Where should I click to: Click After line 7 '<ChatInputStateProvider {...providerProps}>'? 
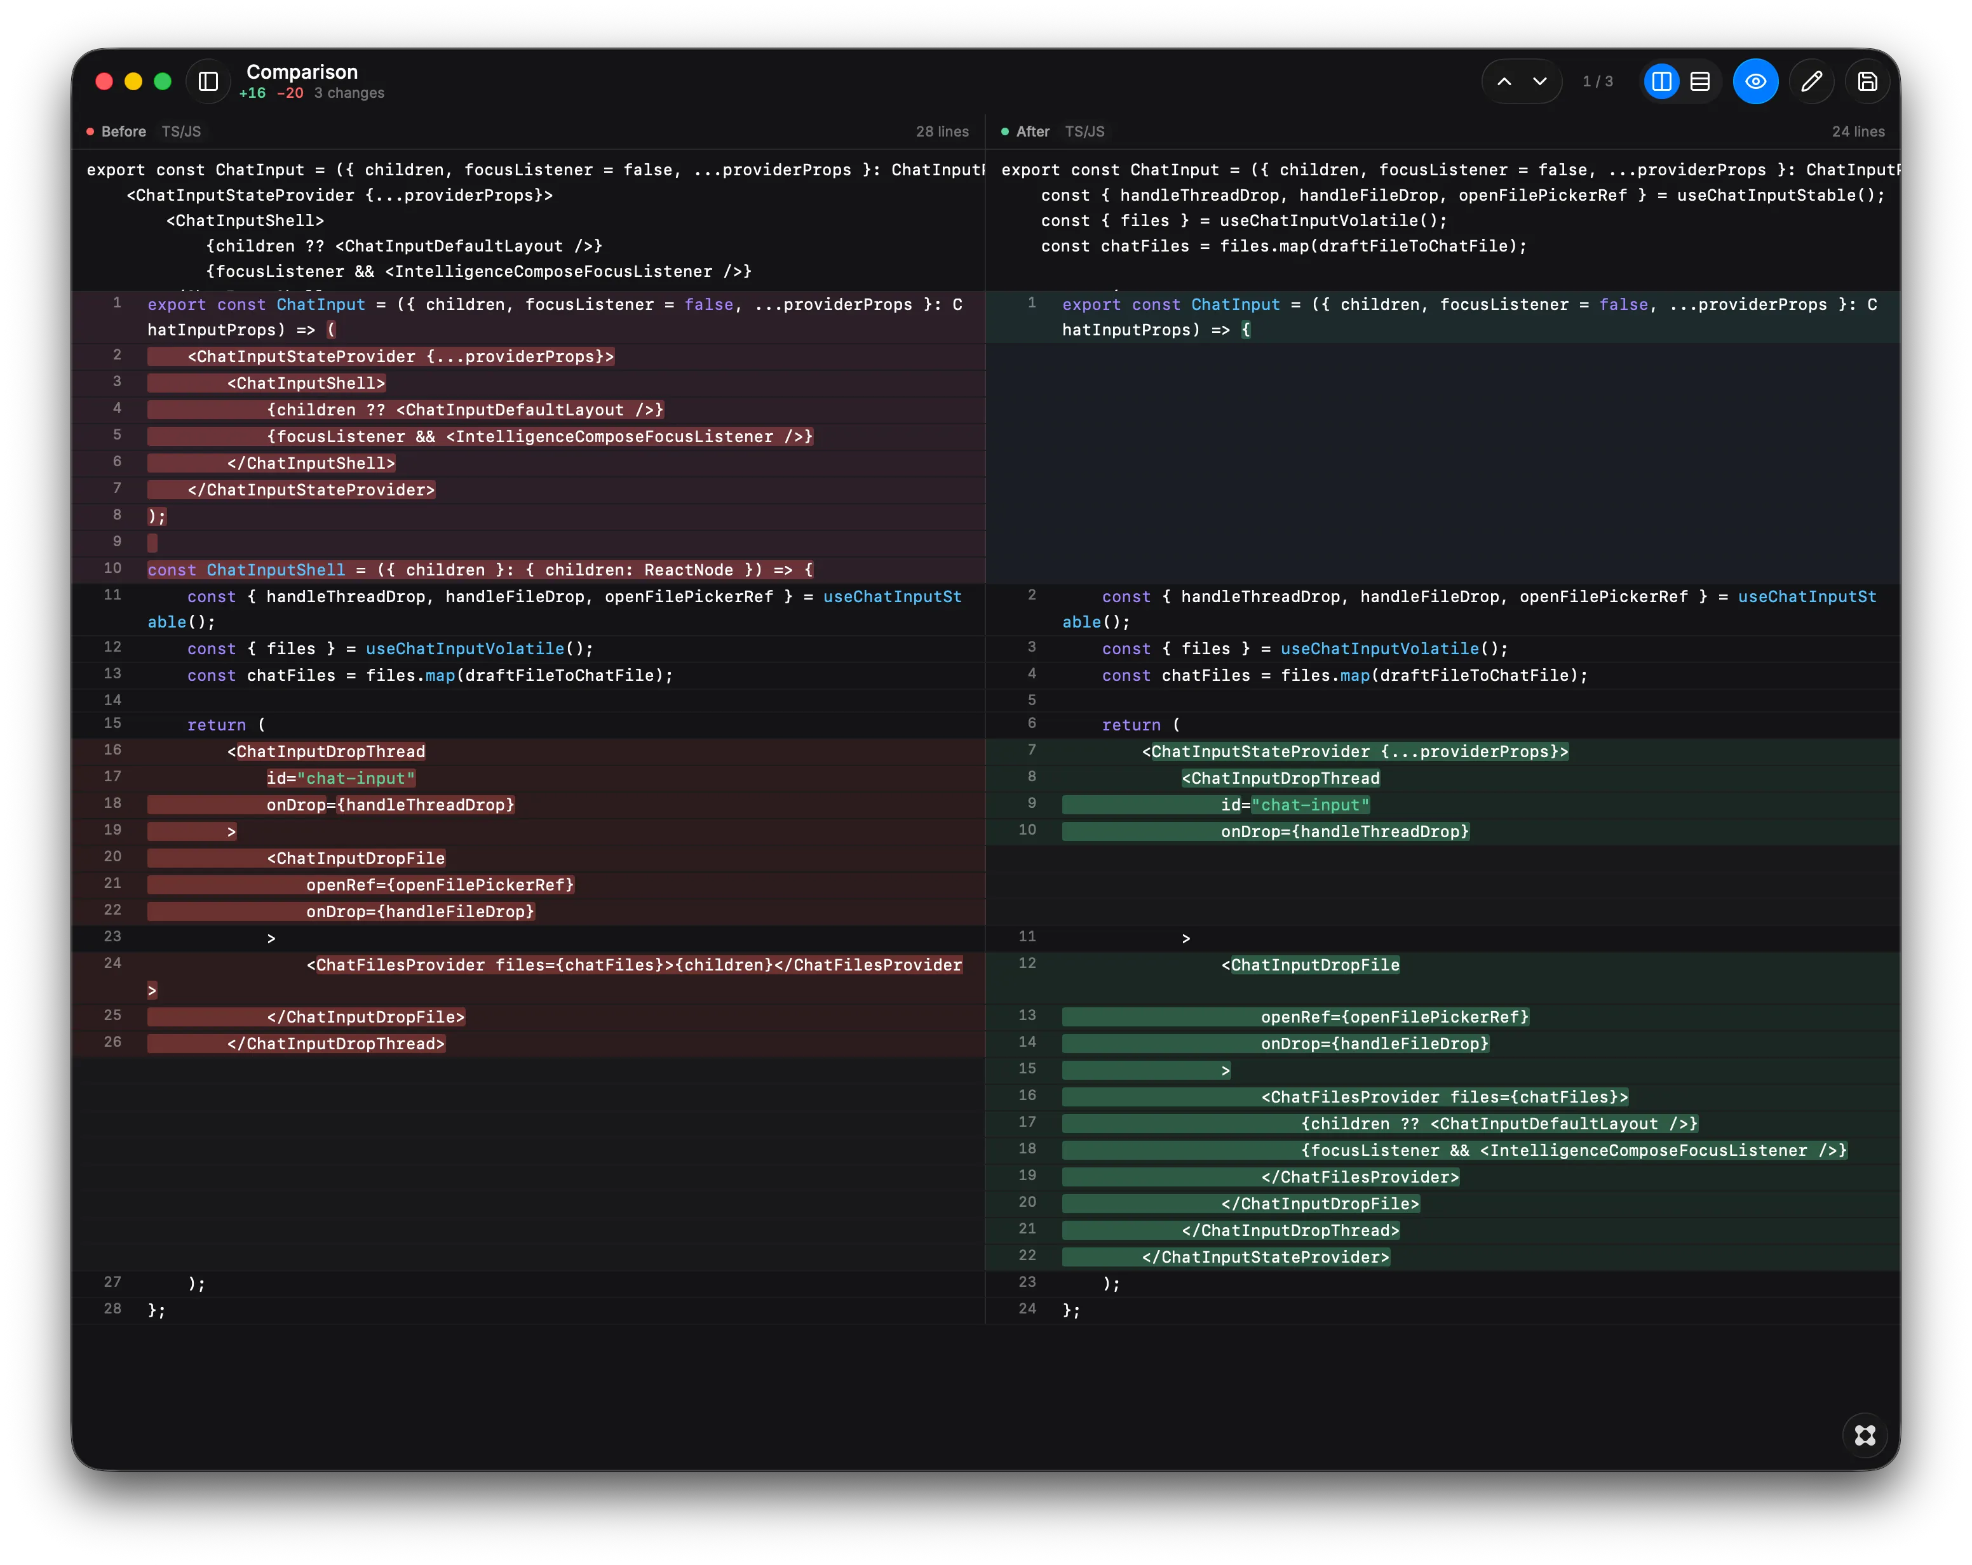[1354, 752]
